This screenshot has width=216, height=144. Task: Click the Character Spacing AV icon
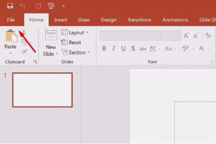(153, 48)
